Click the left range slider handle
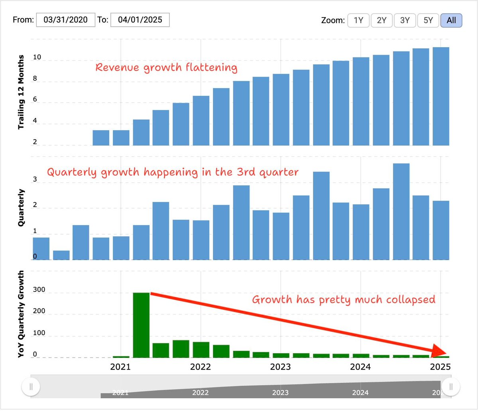The image size is (478, 411). (x=31, y=386)
